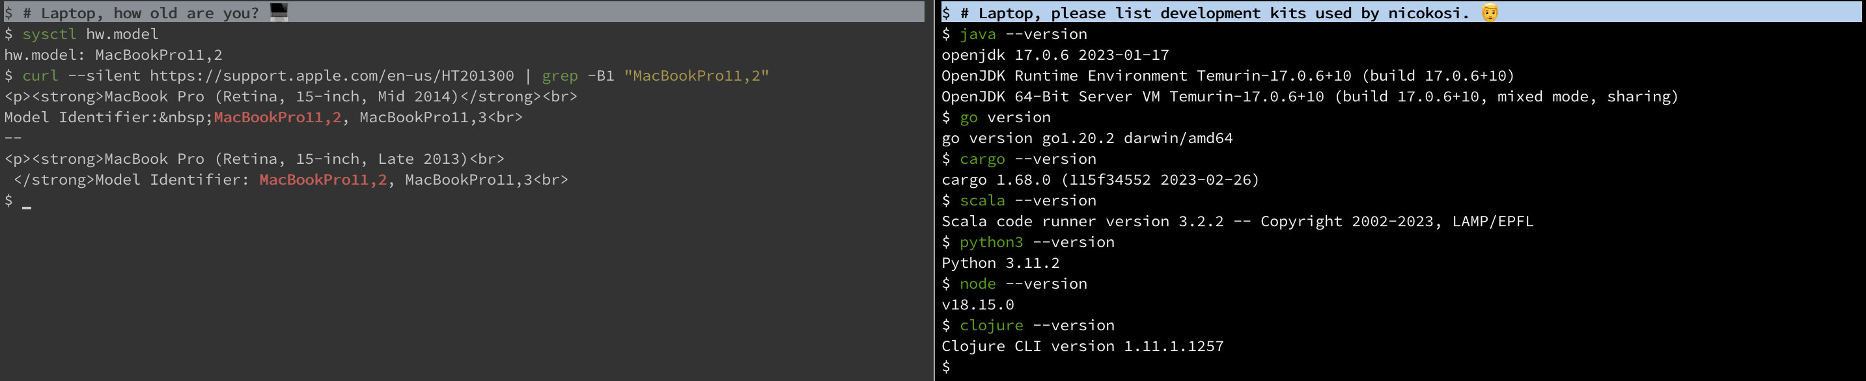The image size is (1866, 381).
Task: Click the 'clojure' command word
Action: (x=991, y=326)
